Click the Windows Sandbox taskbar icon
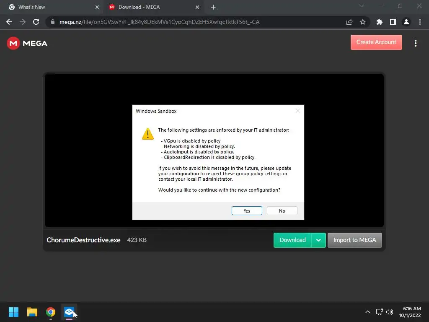 click(x=69, y=312)
